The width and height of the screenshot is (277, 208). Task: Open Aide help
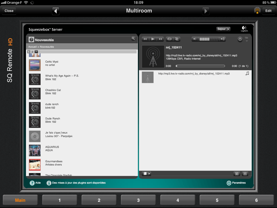click(x=35, y=183)
